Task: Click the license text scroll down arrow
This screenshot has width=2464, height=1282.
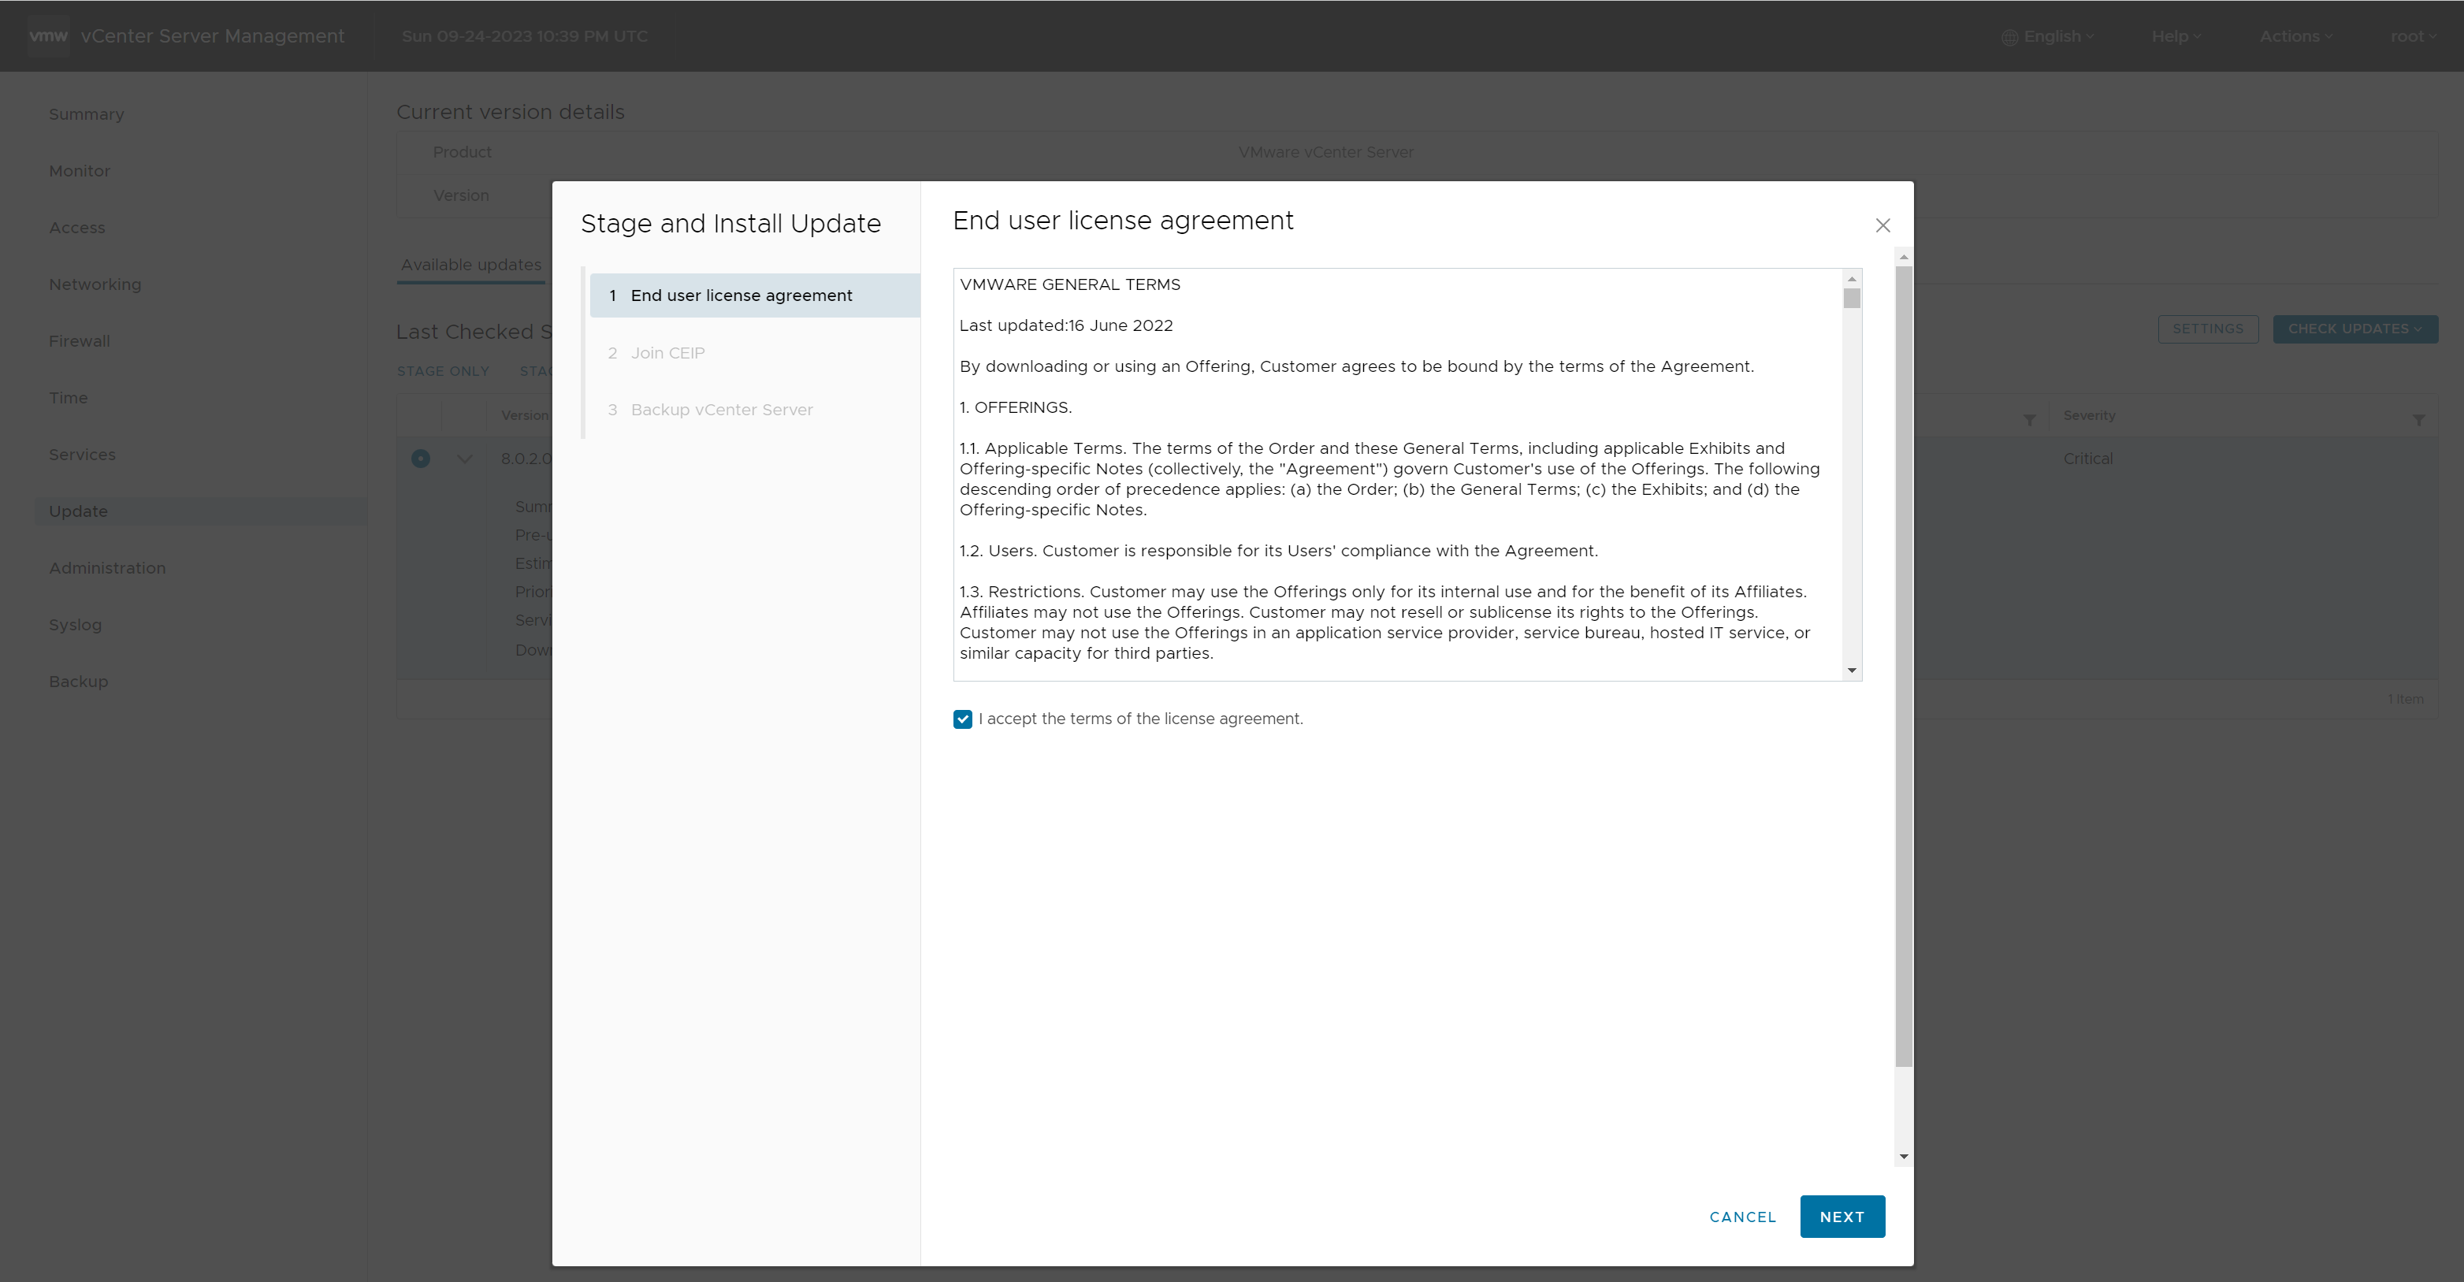Action: (1852, 671)
